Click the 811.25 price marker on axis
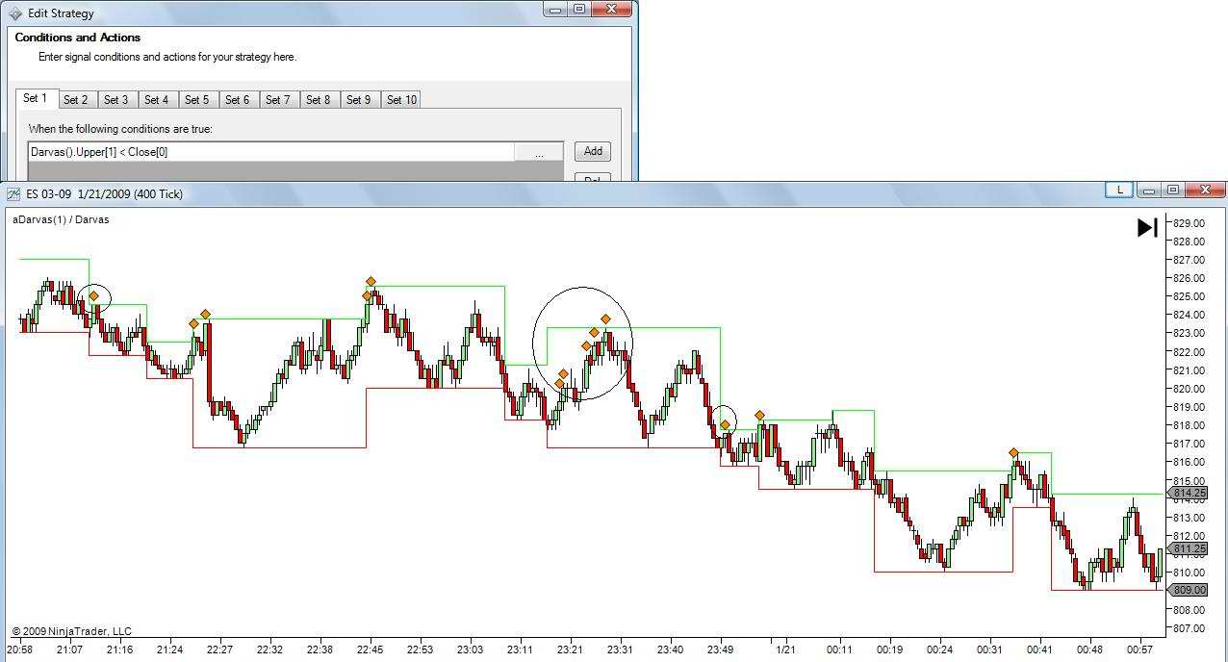The width and height of the screenshot is (1228, 662). coord(1189,548)
